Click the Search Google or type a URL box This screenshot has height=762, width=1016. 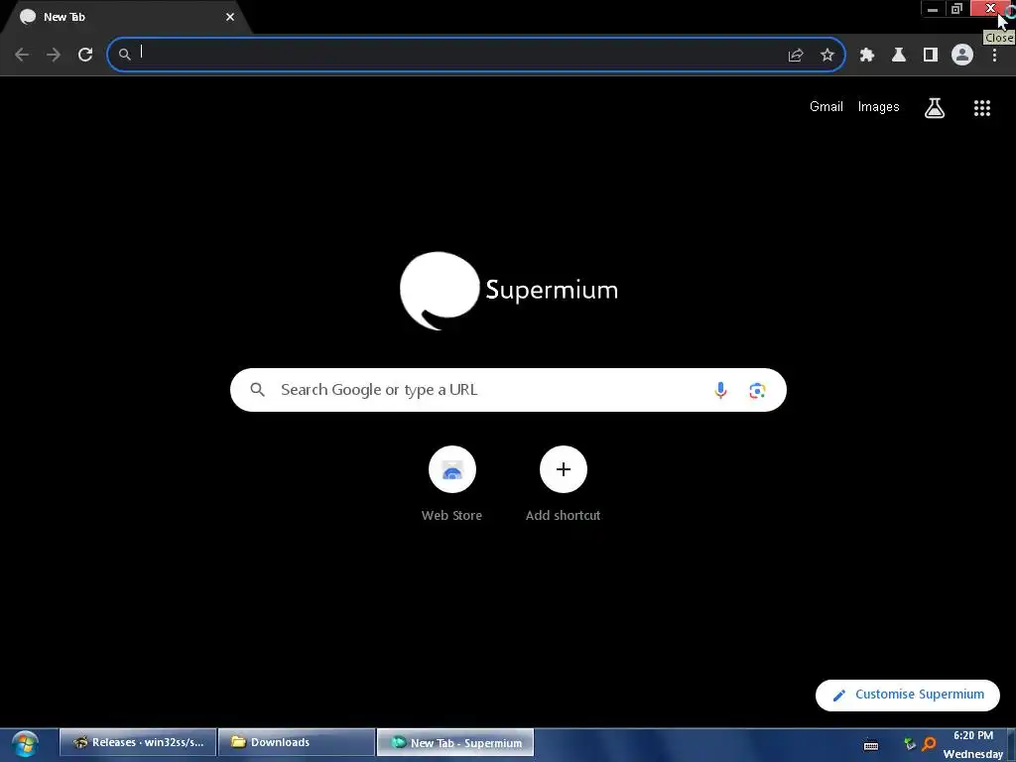[x=508, y=390]
